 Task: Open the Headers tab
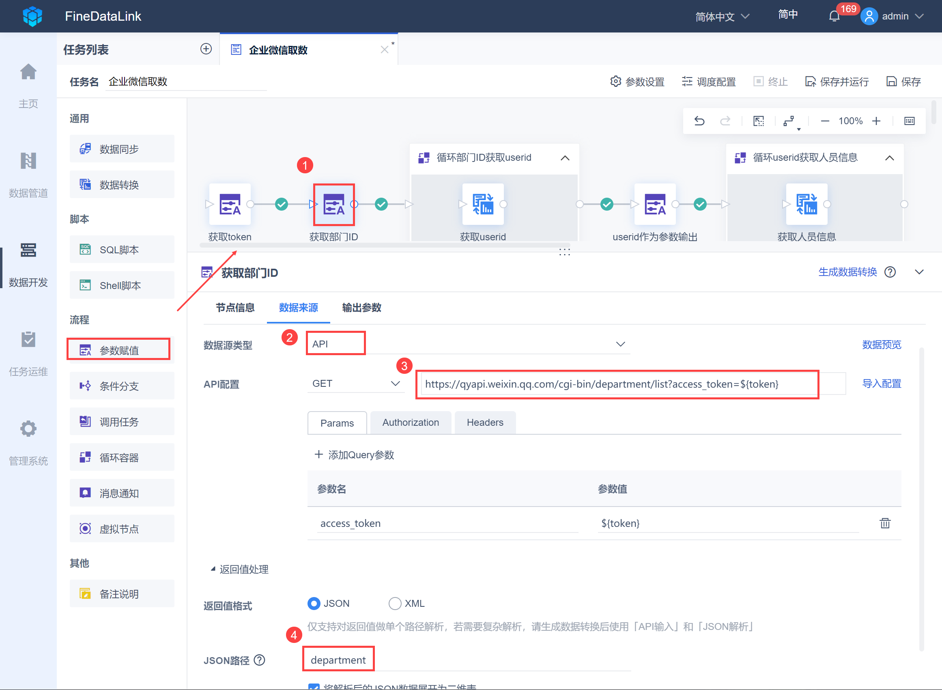(484, 423)
